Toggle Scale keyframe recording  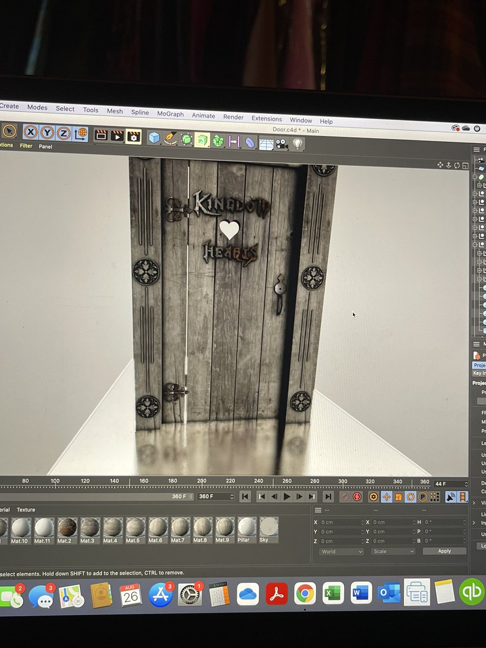click(x=399, y=497)
